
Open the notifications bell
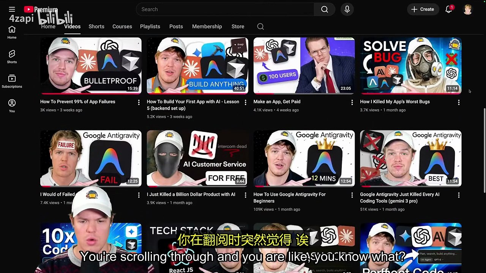tap(449, 9)
